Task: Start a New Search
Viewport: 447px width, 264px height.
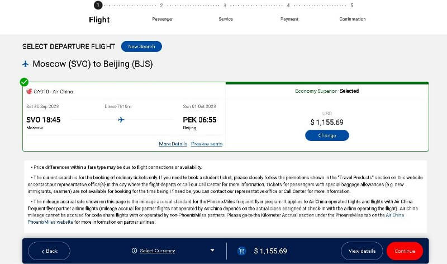Action: (141, 46)
